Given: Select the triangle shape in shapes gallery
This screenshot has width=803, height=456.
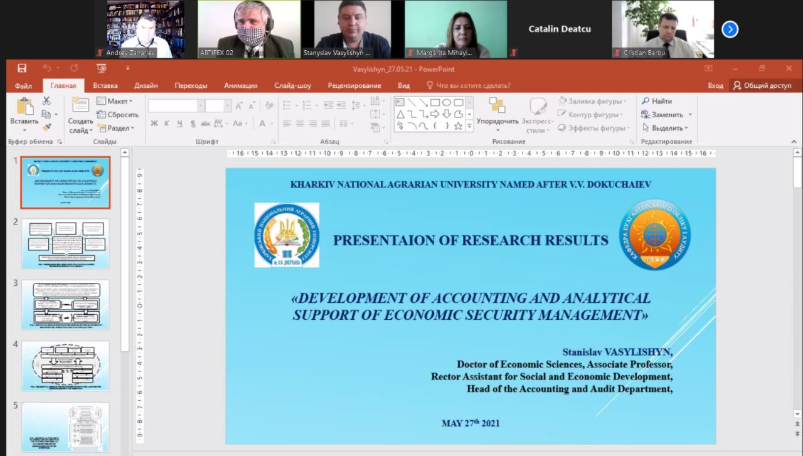Looking at the screenshot, I should tap(400, 114).
